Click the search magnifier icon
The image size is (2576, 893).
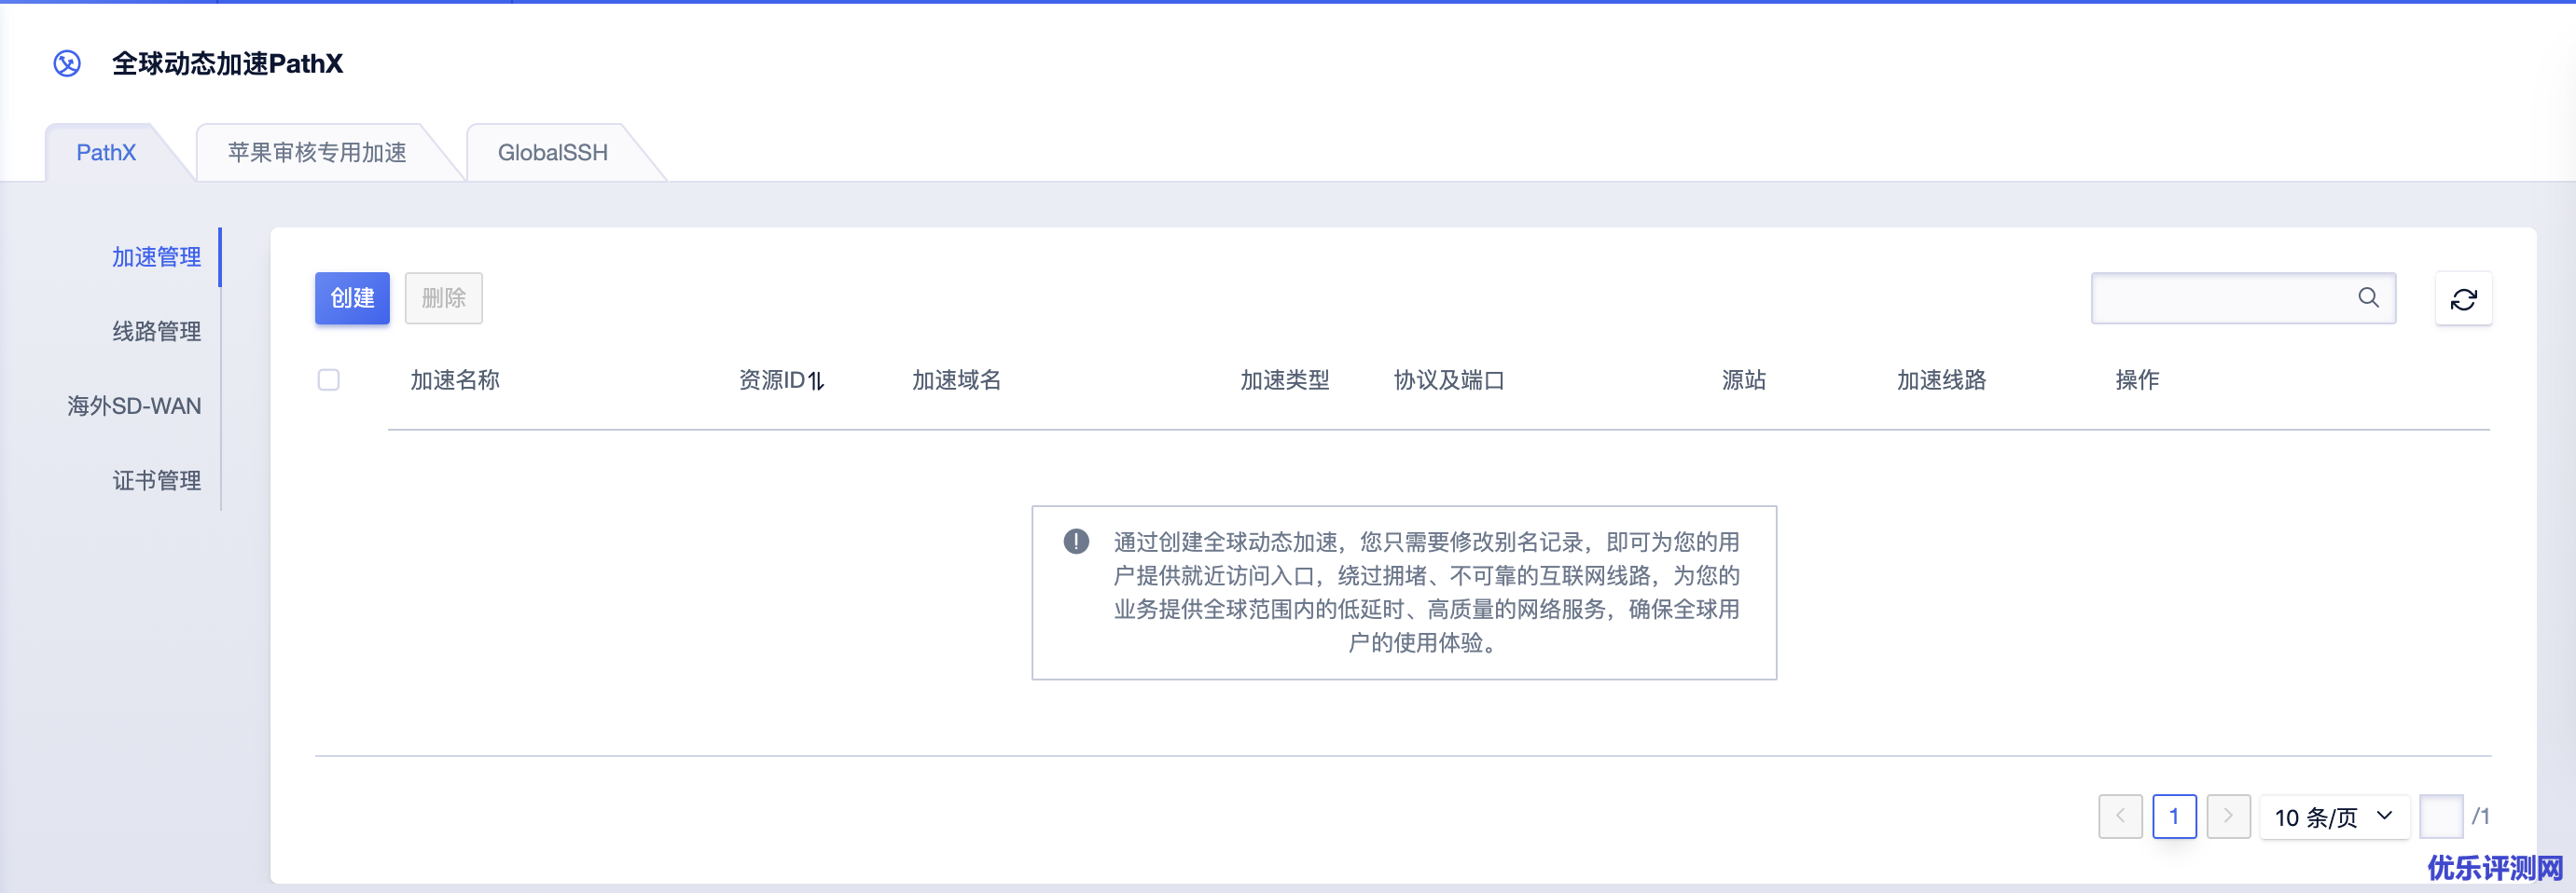2368,298
